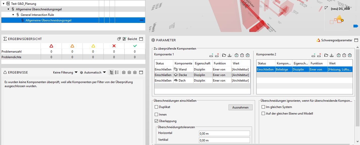Set Komponente 1 to selection basket
Image resolution: width=360 pixels, height=145 pixels.
coord(247,55)
